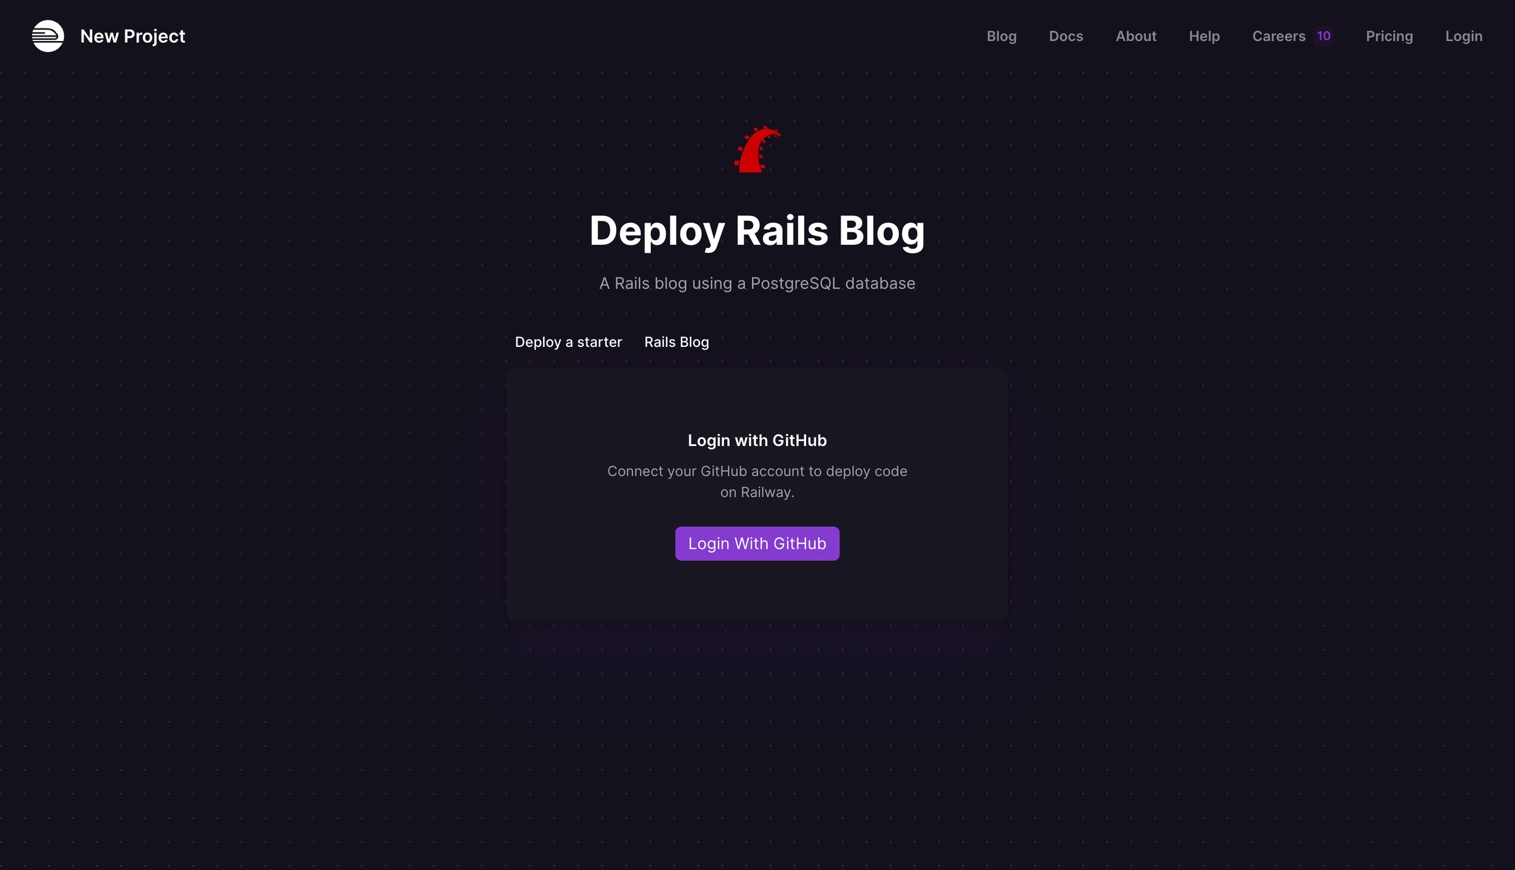
Task: Click the Careers count badge 10
Action: click(1323, 36)
